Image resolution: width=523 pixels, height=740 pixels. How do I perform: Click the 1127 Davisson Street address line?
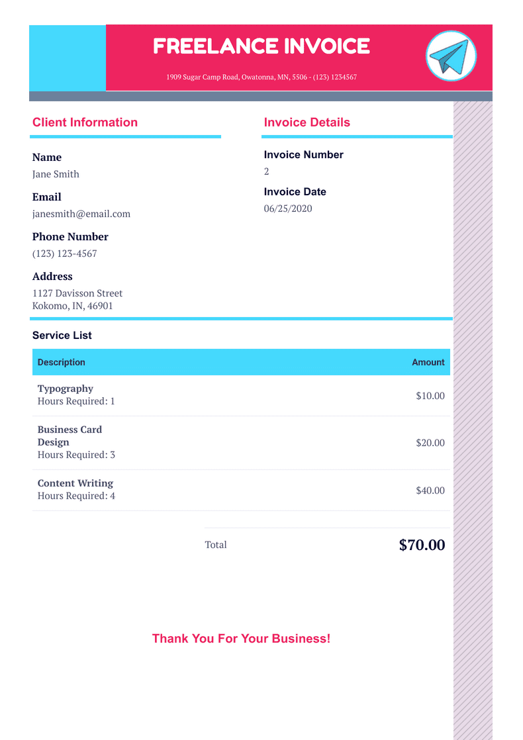(x=77, y=293)
